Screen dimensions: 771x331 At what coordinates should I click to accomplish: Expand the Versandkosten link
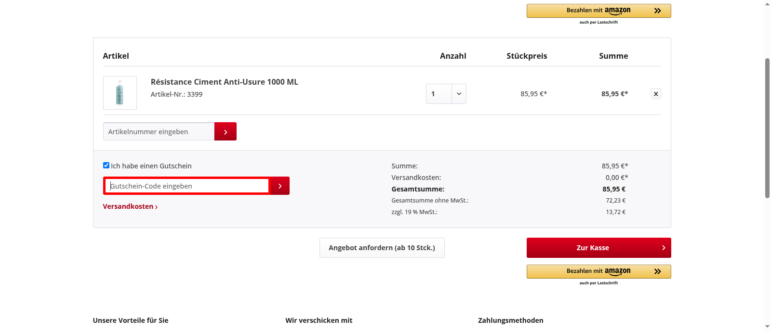[x=130, y=206]
